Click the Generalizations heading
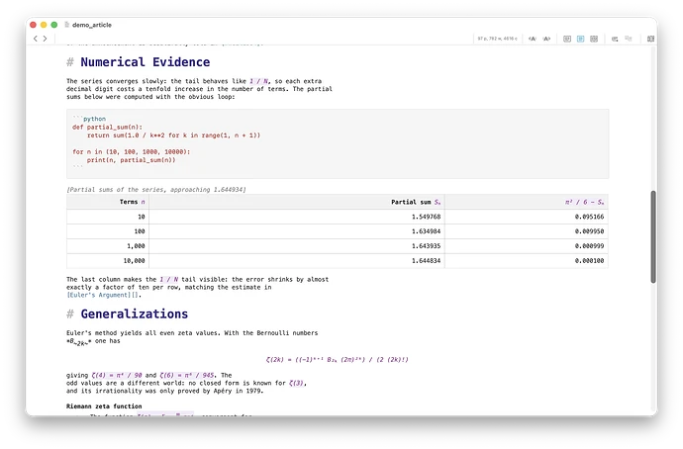 point(135,314)
